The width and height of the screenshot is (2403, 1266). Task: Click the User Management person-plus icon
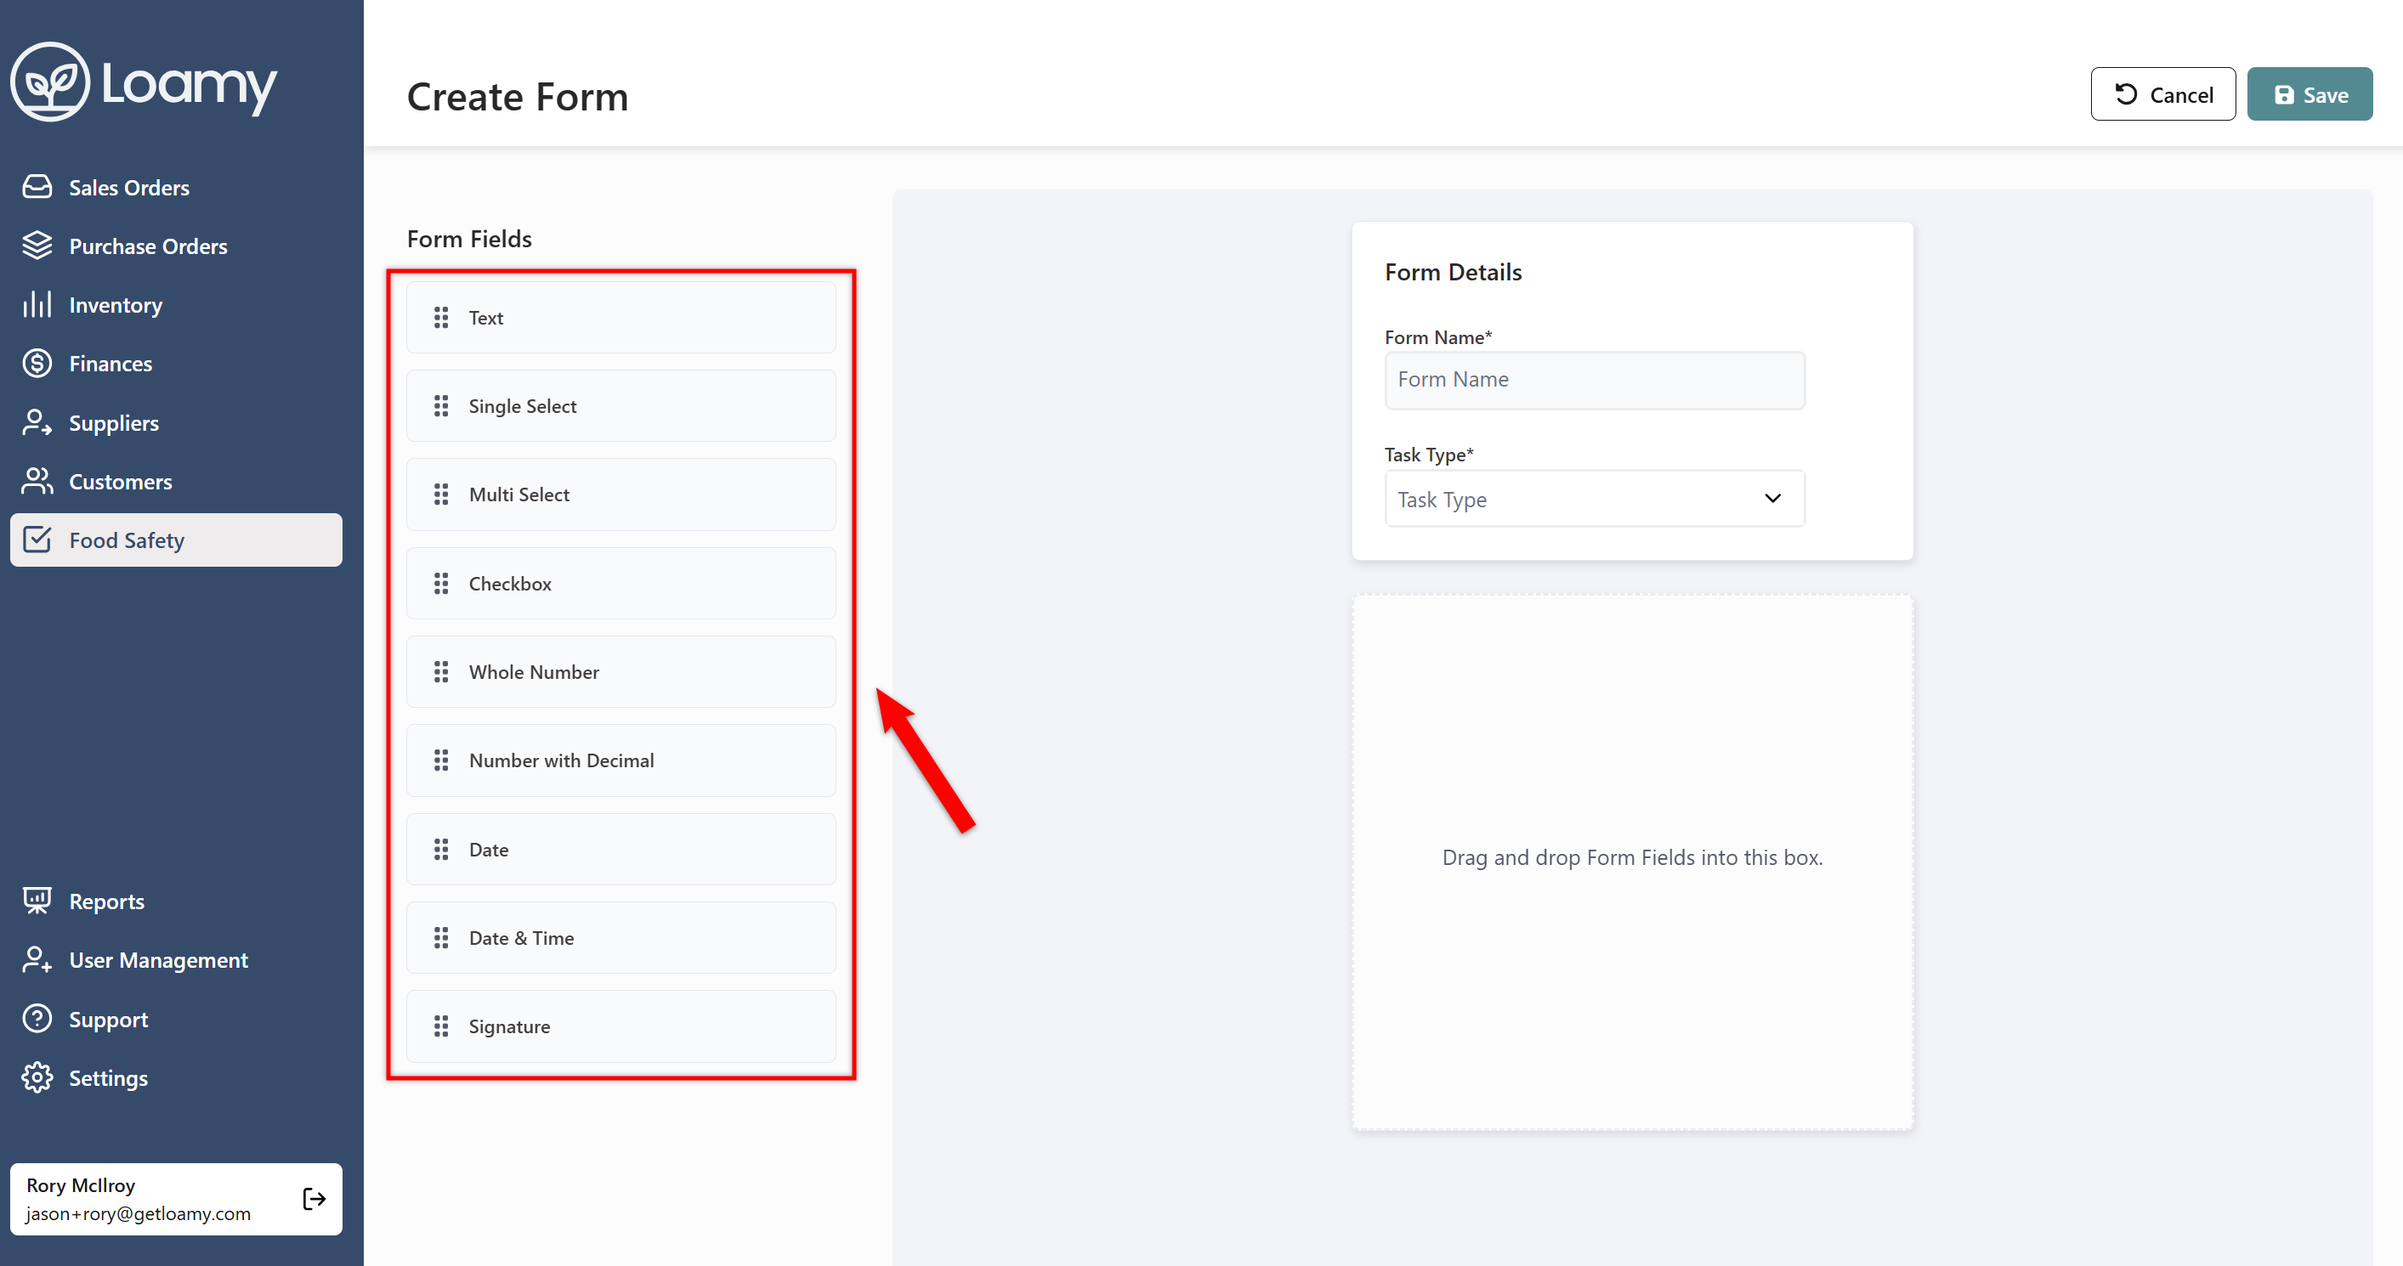37,959
